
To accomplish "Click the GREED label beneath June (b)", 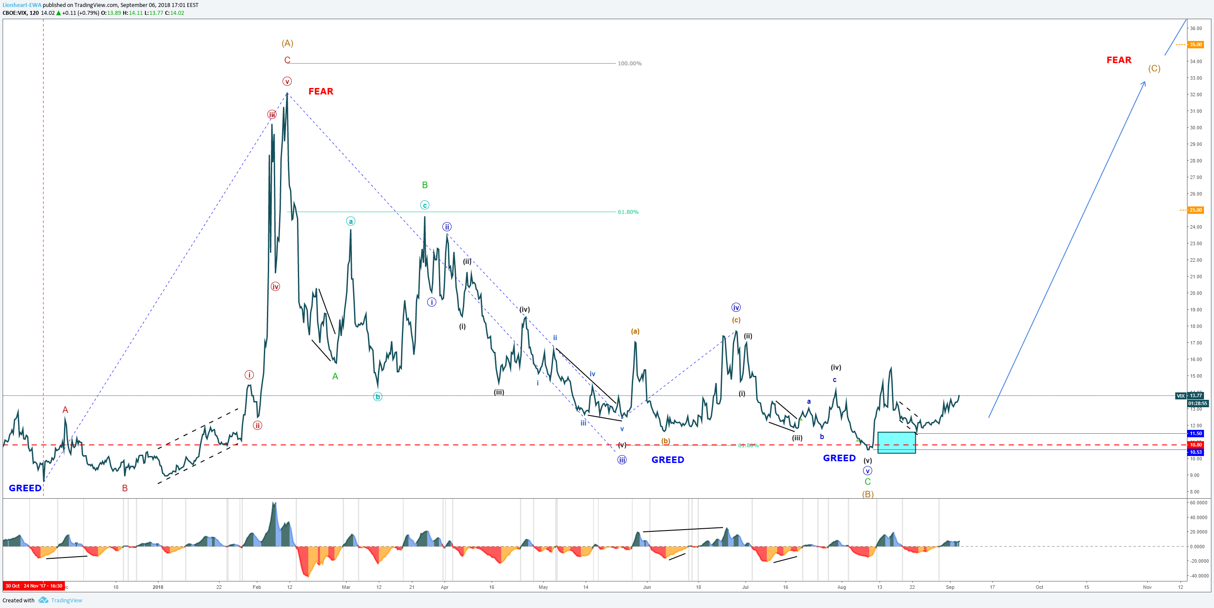I will tap(668, 459).
